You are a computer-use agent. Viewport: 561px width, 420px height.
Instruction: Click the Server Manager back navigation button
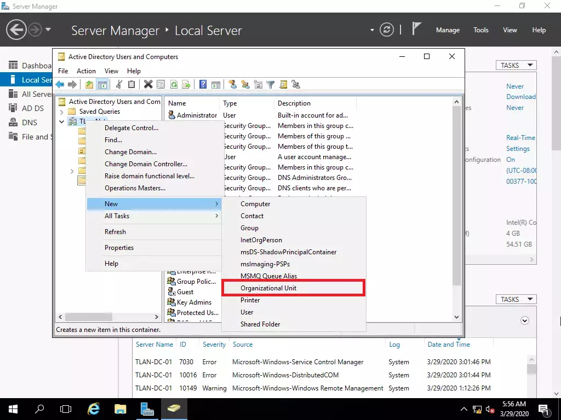click(x=16, y=30)
